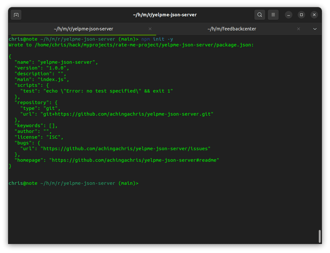Close the yelpme-json-server tab

(x=150, y=29)
